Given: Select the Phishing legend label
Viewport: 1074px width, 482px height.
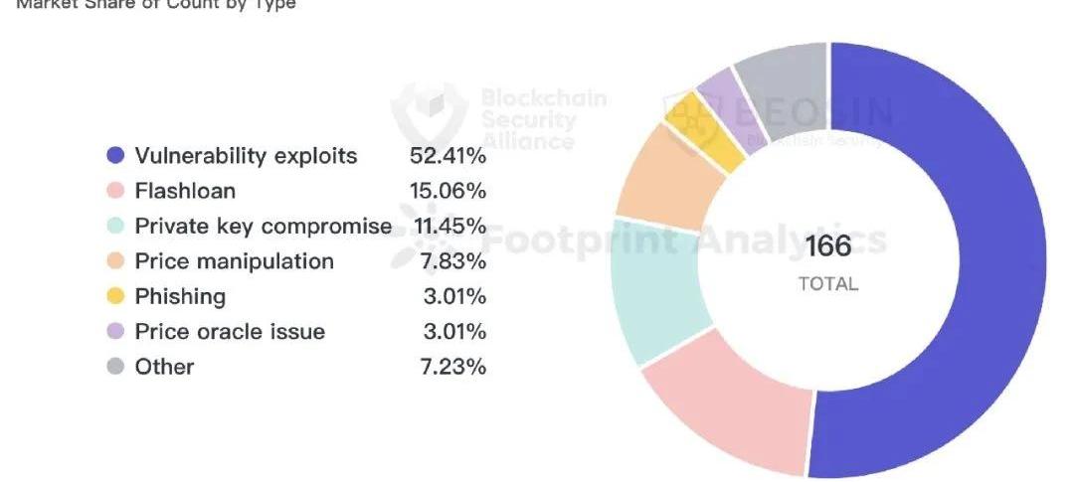Looking at the screenshot, I should tap(180, 296).
